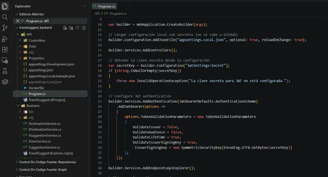Click SymmetricSecurityKey on line 34

tap(201, 147)
